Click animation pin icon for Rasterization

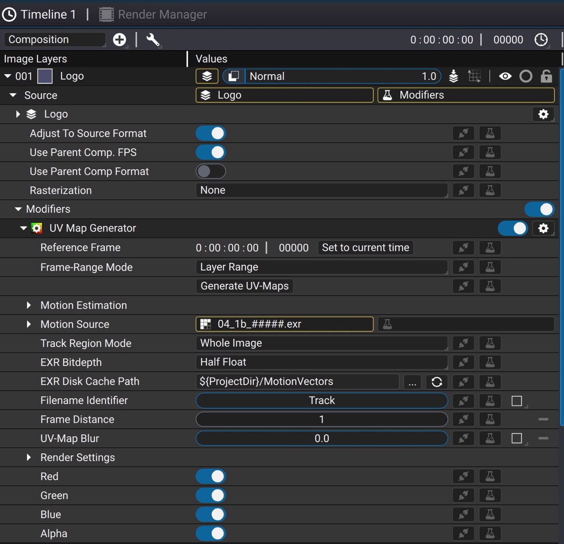(464, 190)
